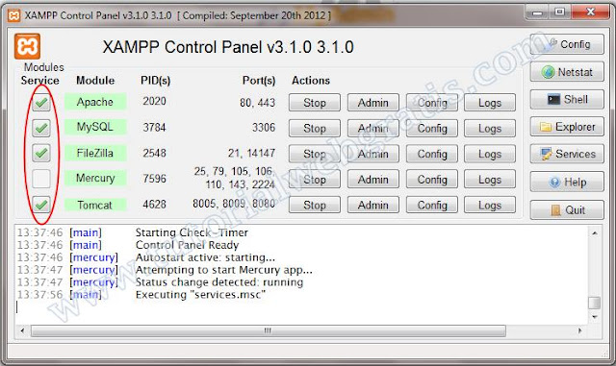This screenshot has height=366, width=616.
Task: View Logs for Tomcat
Action: (490, 205)
